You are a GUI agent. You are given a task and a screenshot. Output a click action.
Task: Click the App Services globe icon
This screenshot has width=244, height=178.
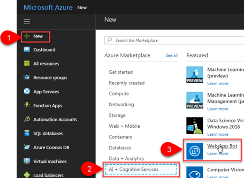[27, 91]
